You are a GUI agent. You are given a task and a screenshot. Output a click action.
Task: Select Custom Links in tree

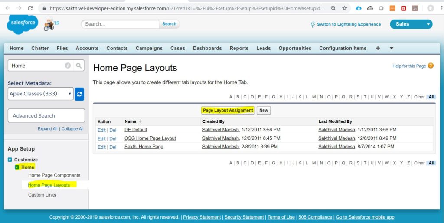42,195
